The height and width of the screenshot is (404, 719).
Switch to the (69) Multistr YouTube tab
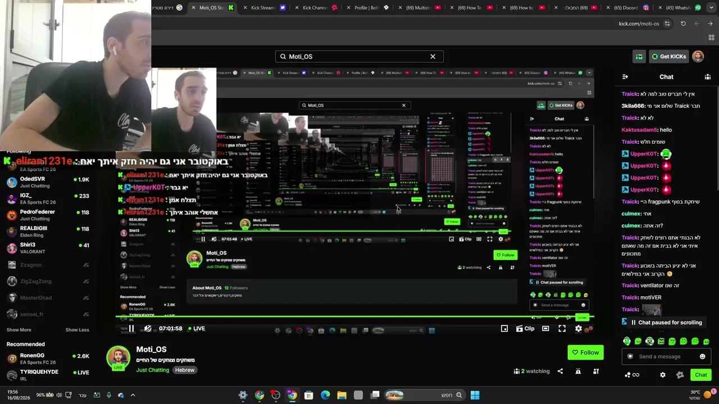419,8
